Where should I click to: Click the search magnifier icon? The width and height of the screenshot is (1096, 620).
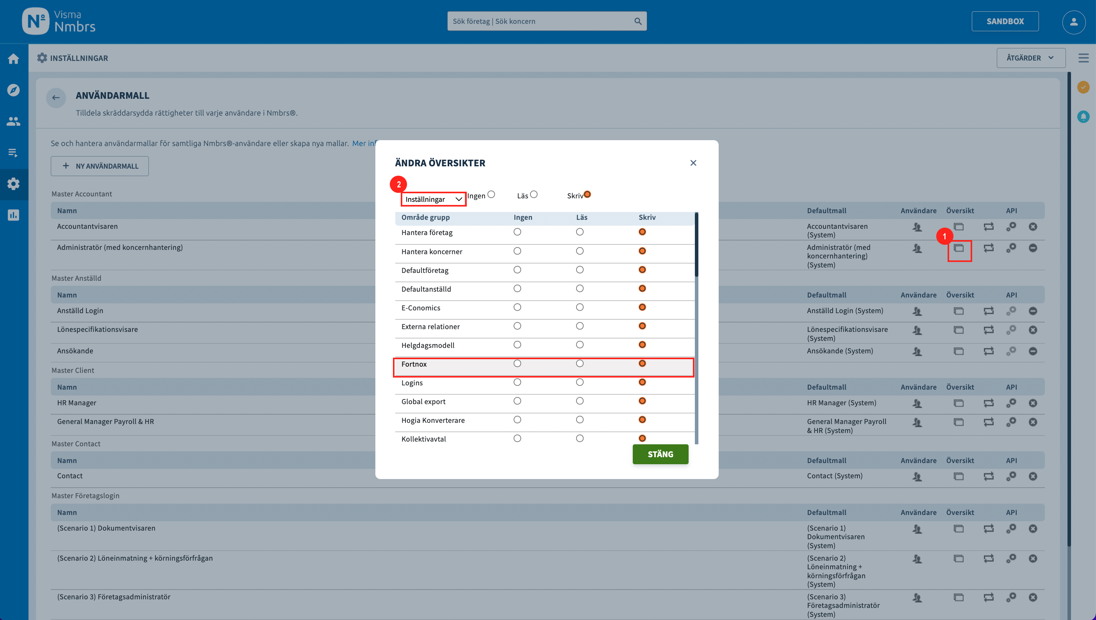coord(638,21)
